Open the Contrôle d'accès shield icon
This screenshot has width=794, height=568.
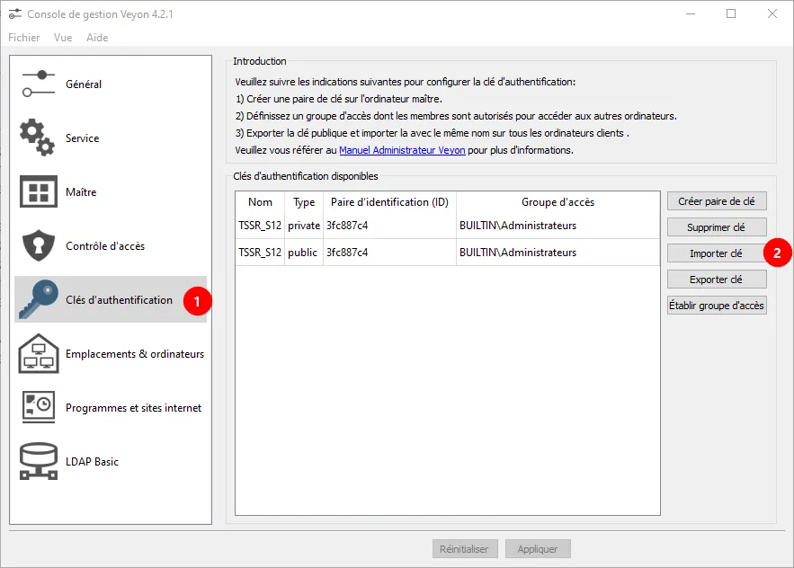39,245
